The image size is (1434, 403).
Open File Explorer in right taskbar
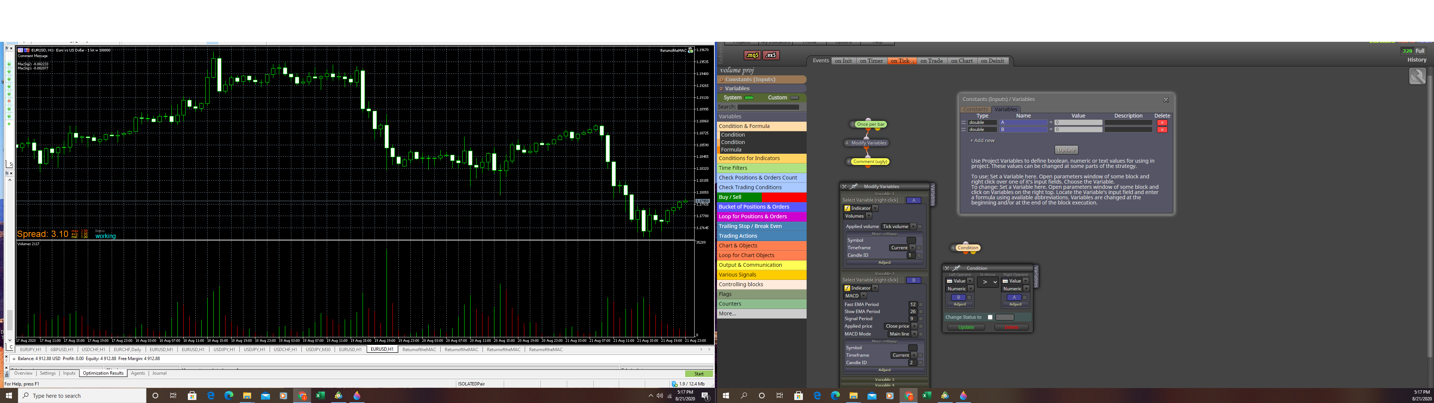coord(853,396)
